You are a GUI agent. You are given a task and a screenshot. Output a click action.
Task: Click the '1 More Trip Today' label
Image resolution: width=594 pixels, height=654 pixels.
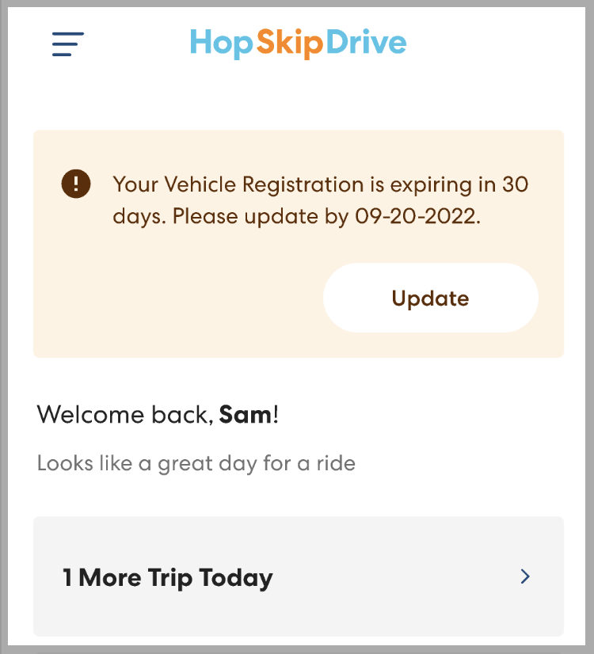coord(168,578)
